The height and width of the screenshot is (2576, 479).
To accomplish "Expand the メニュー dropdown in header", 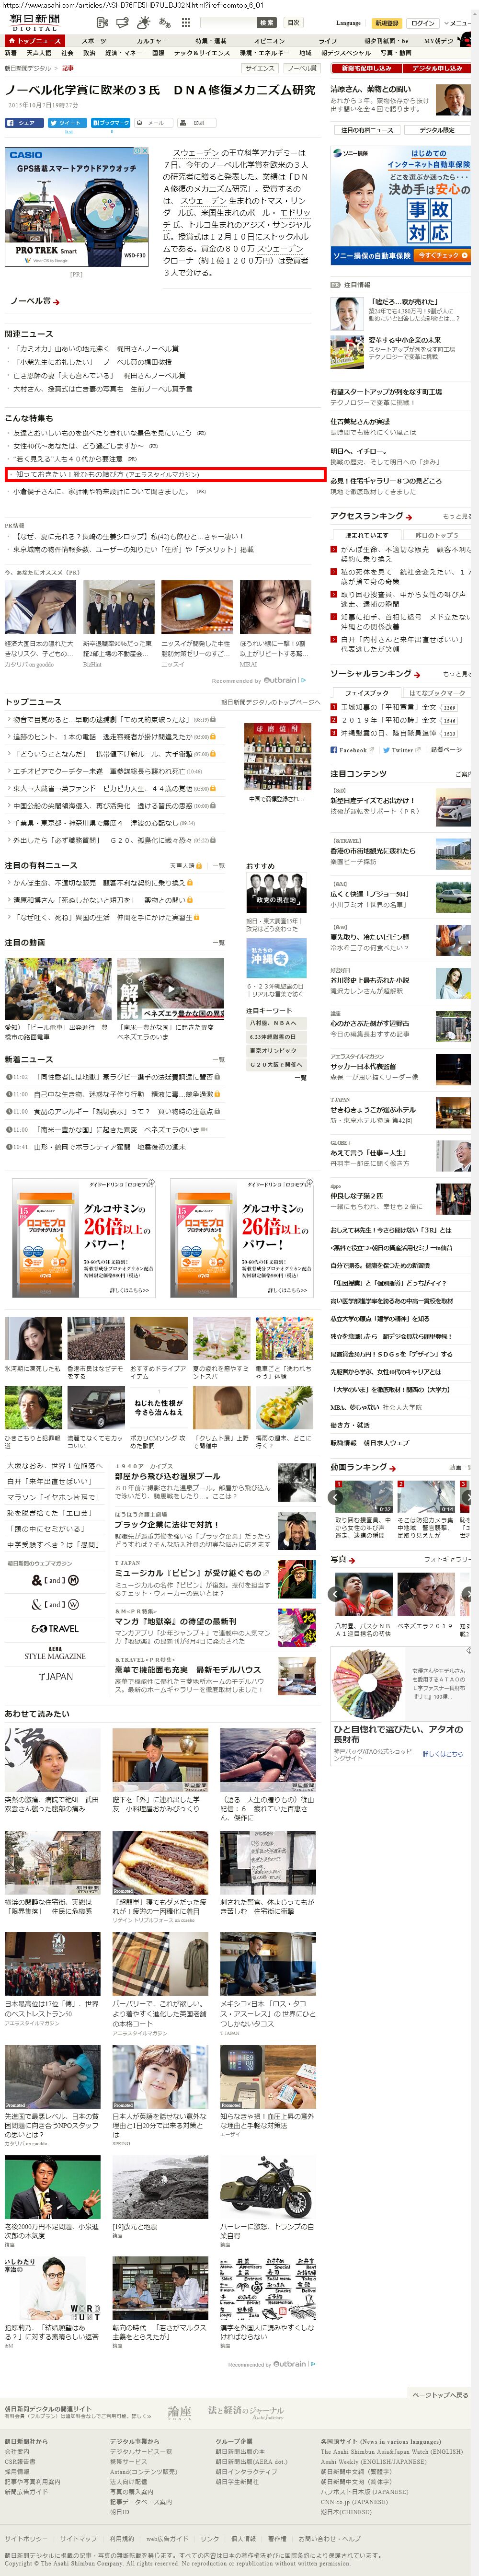I will [x=458, y=22].
